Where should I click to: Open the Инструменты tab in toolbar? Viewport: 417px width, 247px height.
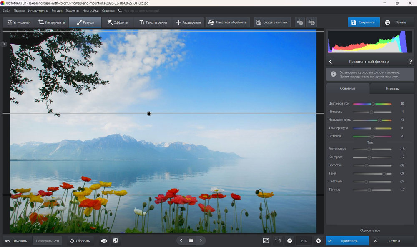click(52, 22)
